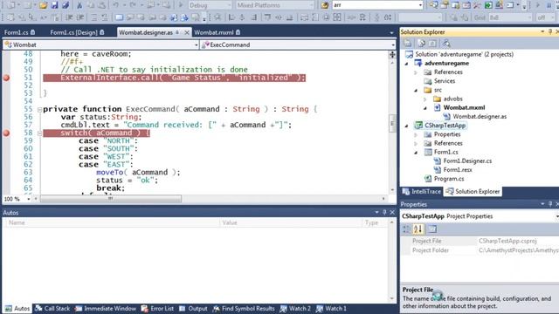Viewport: 559px width, 314px height.
Task: Open the Immediate Window tab
Action: point(106,309)
